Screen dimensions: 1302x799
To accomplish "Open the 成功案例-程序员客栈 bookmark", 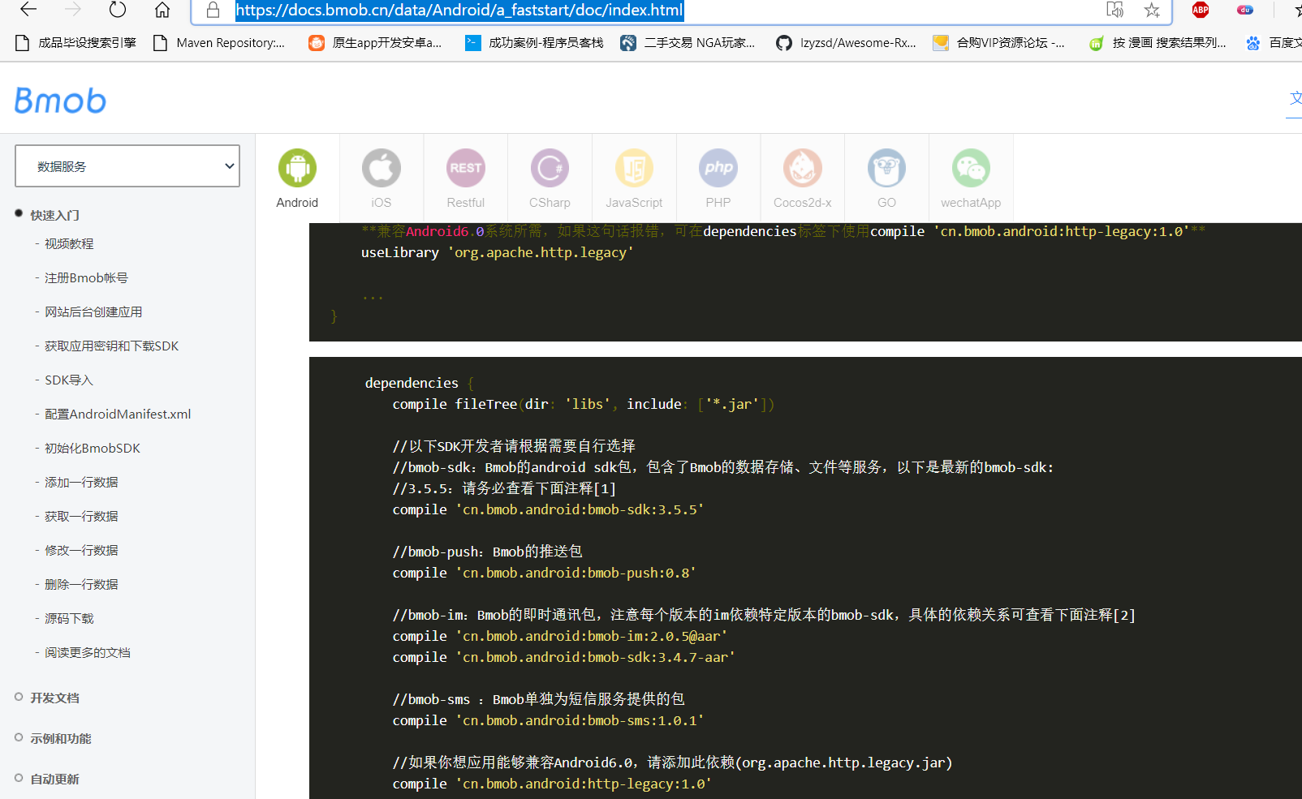I will [534, 43].
